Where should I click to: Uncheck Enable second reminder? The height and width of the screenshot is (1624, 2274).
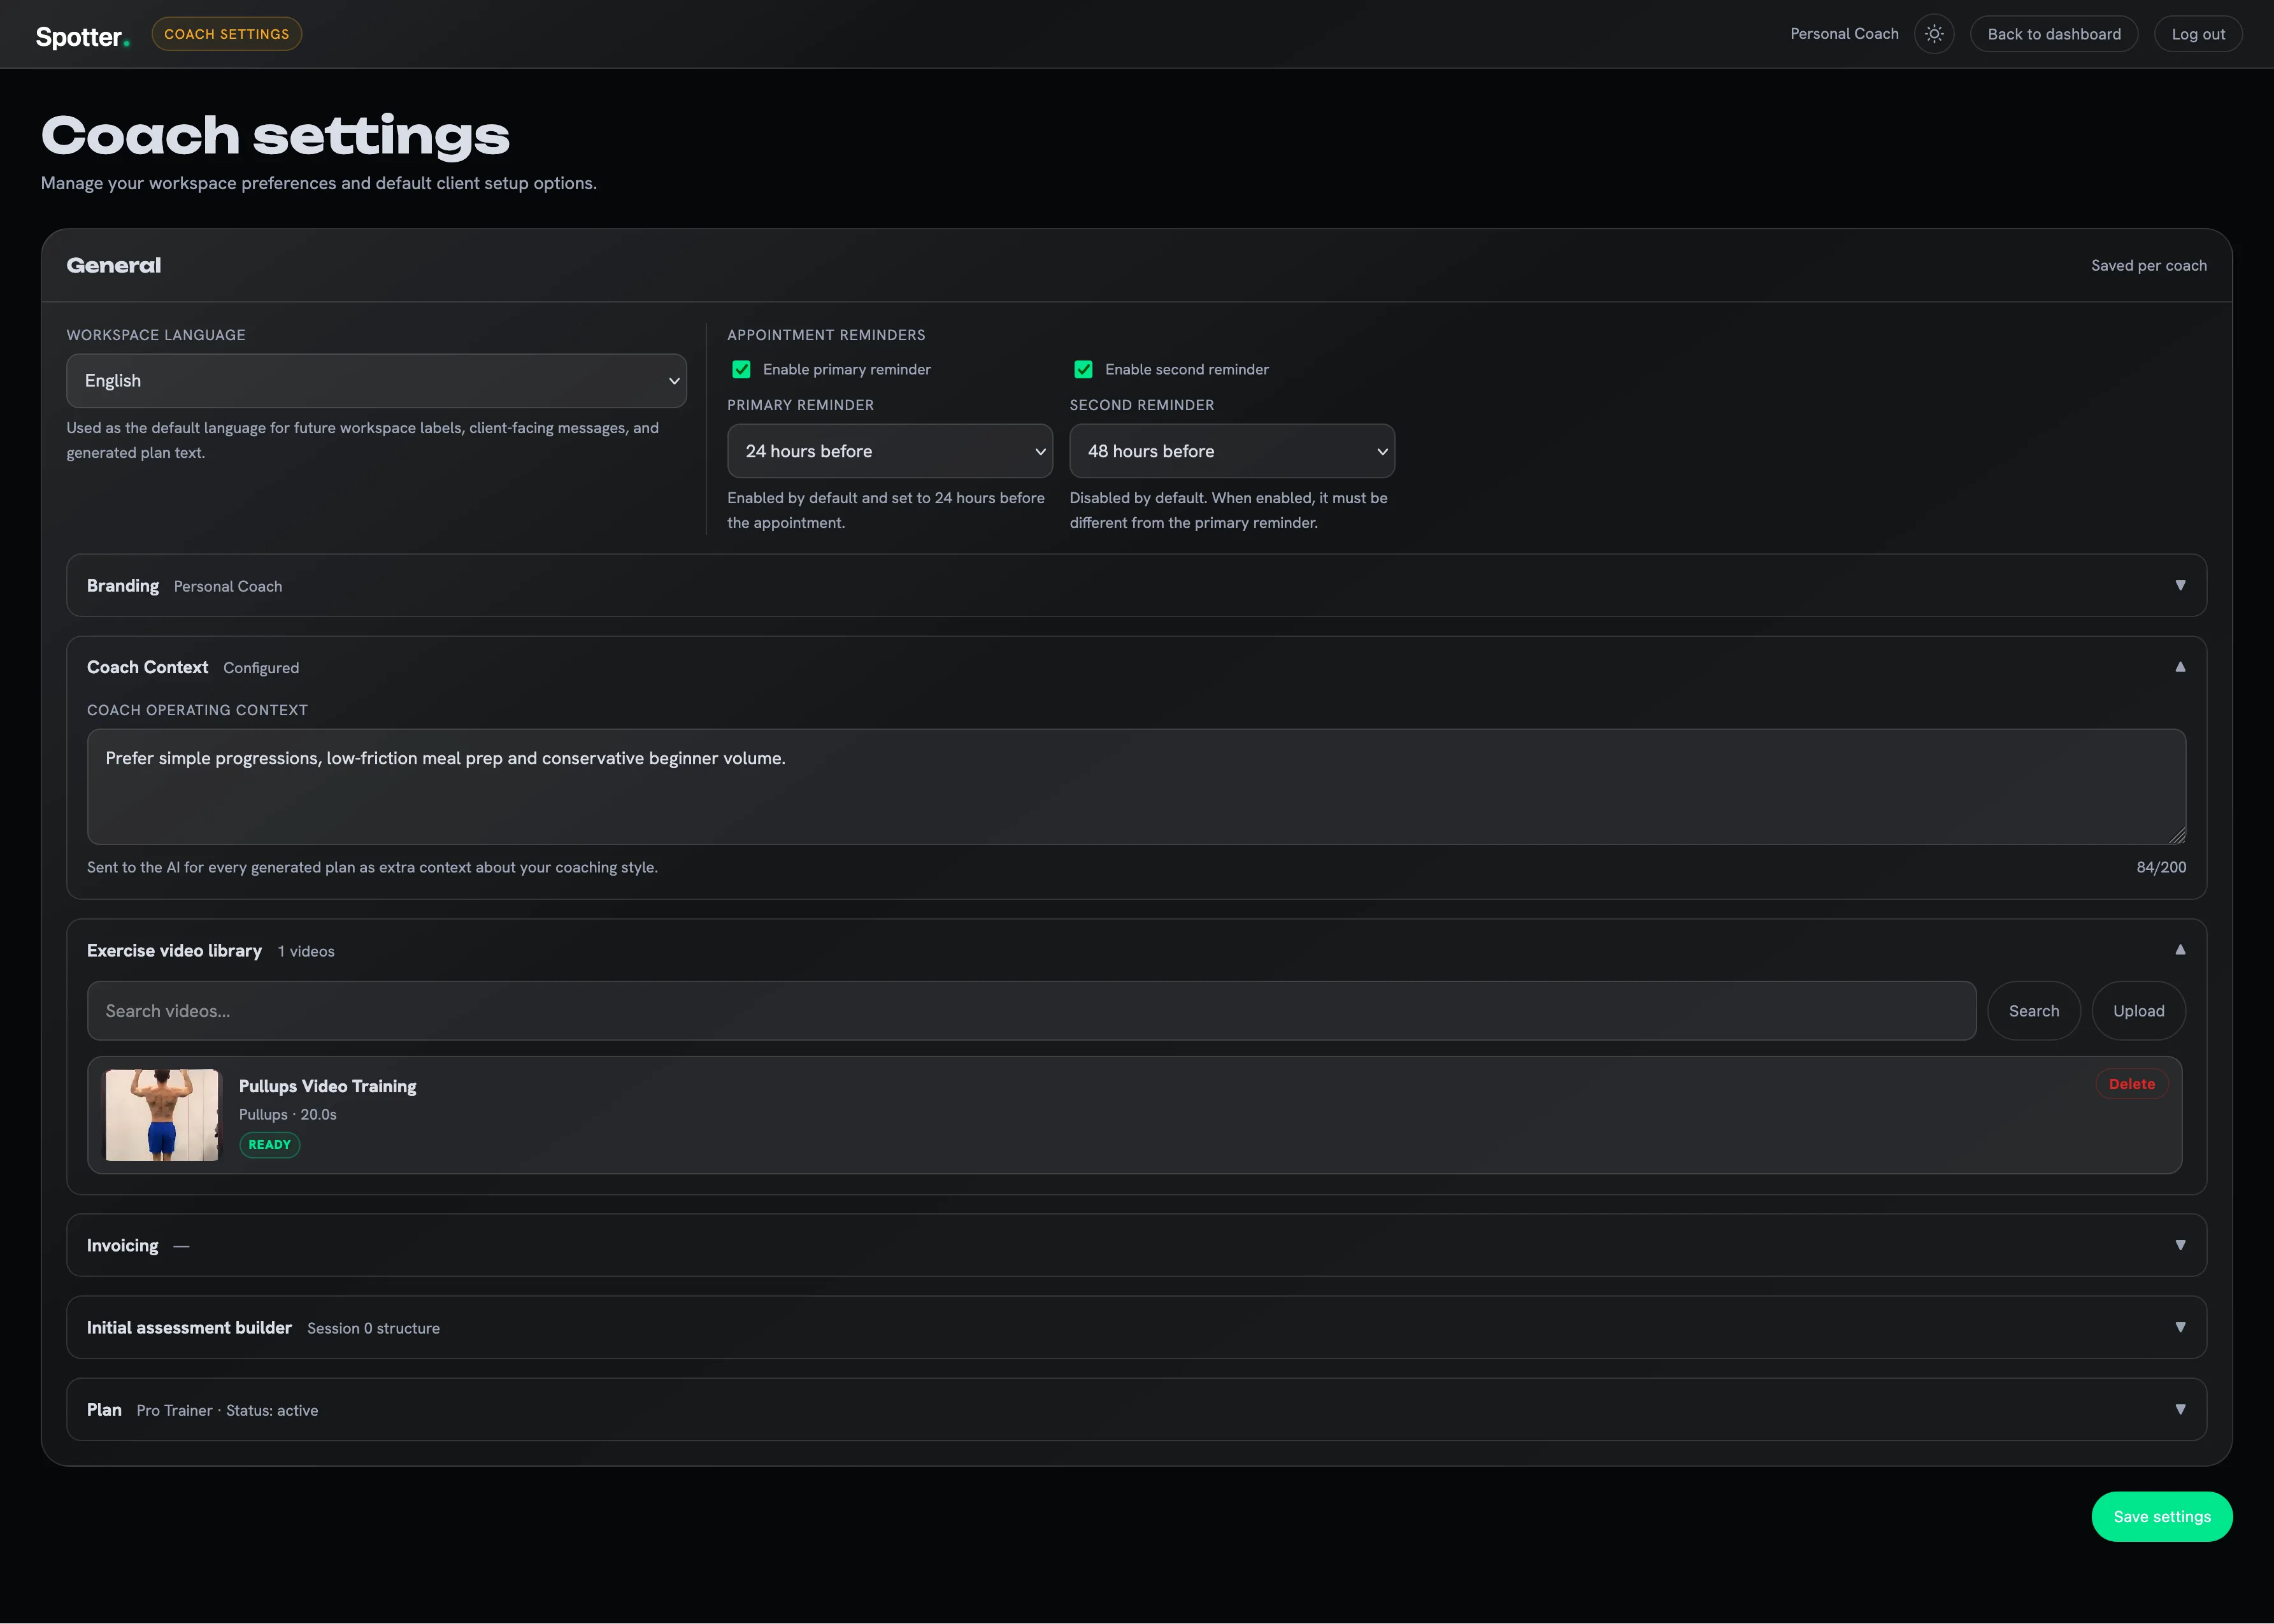point(1083,369)
